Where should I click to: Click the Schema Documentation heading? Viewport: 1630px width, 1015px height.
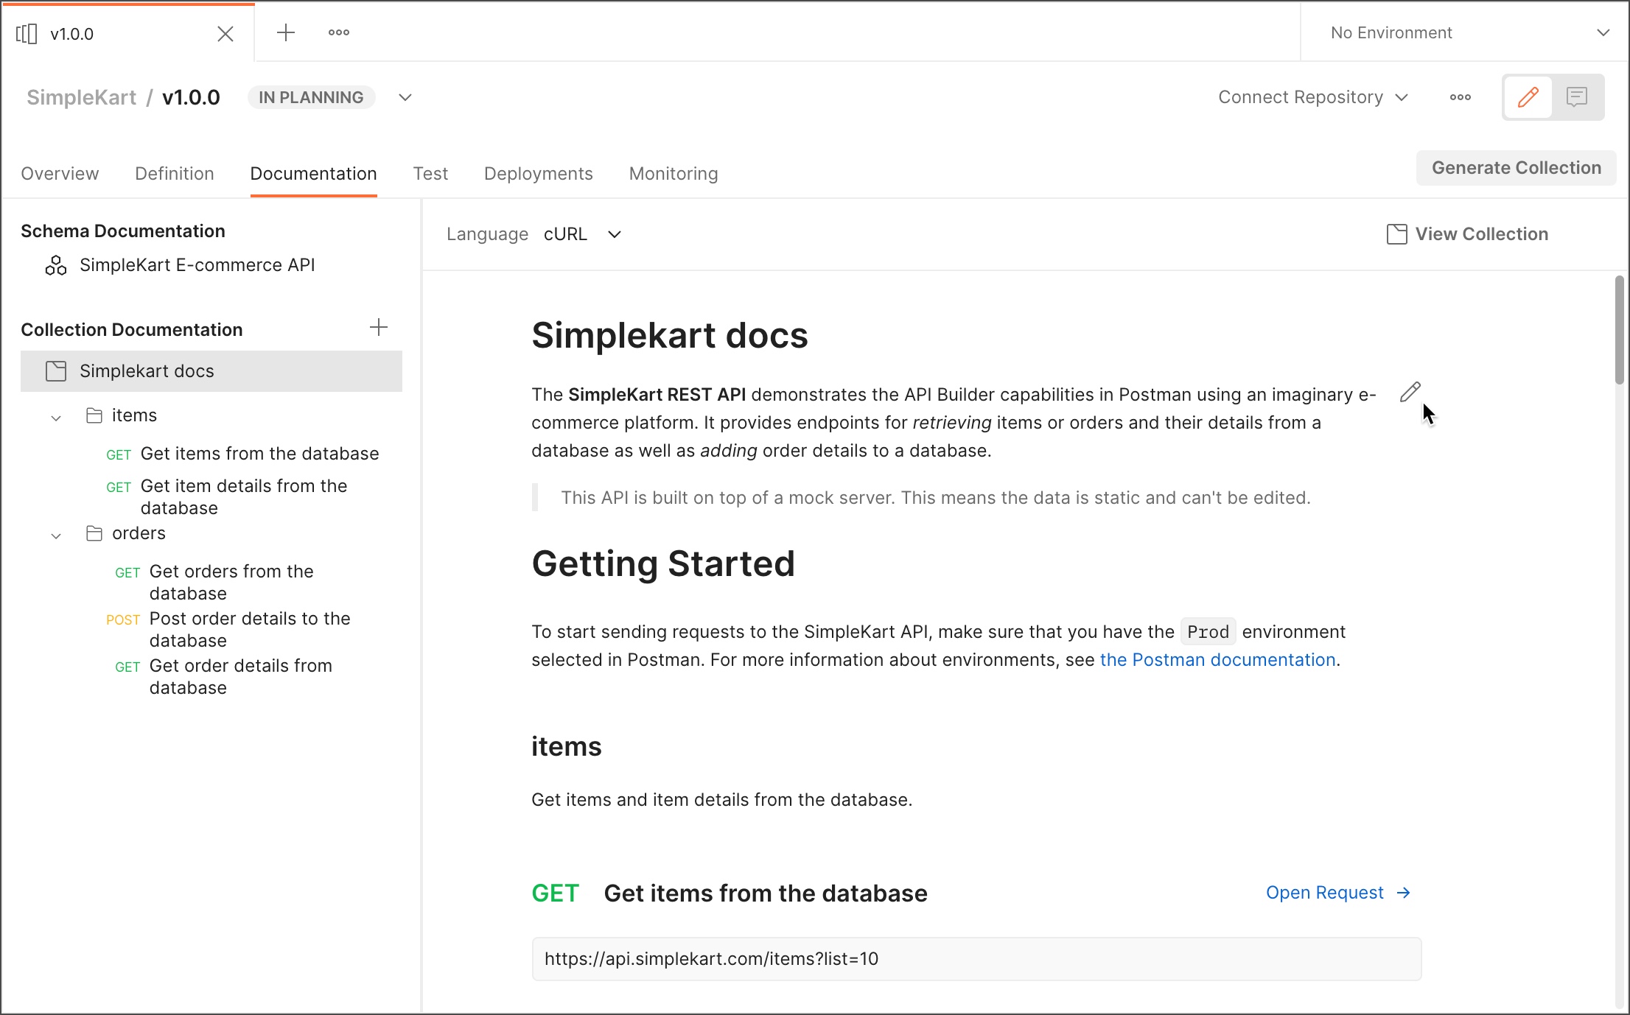(123, 231)
